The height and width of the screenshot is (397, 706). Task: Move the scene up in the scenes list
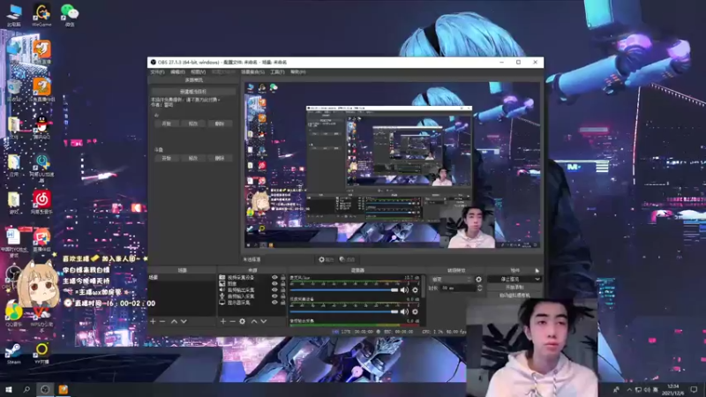(174, 321)
